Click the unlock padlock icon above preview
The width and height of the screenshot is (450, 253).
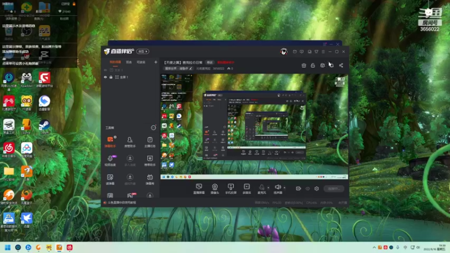[313, 65]
